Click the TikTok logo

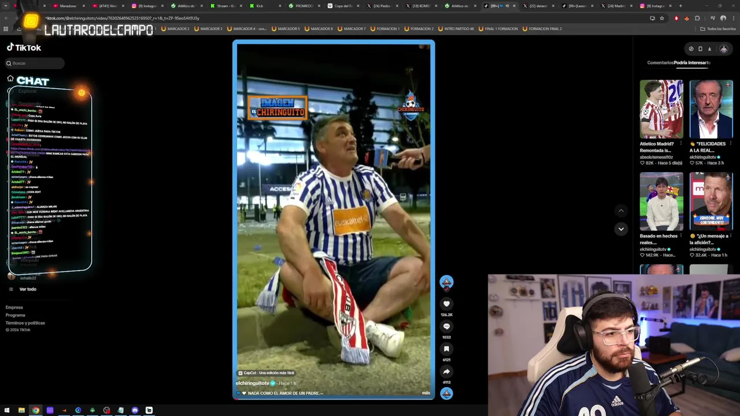24,48
